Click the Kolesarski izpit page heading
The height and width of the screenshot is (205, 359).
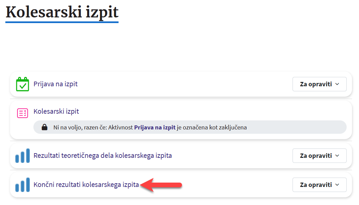pyautogui.click(x=62, y=12)
